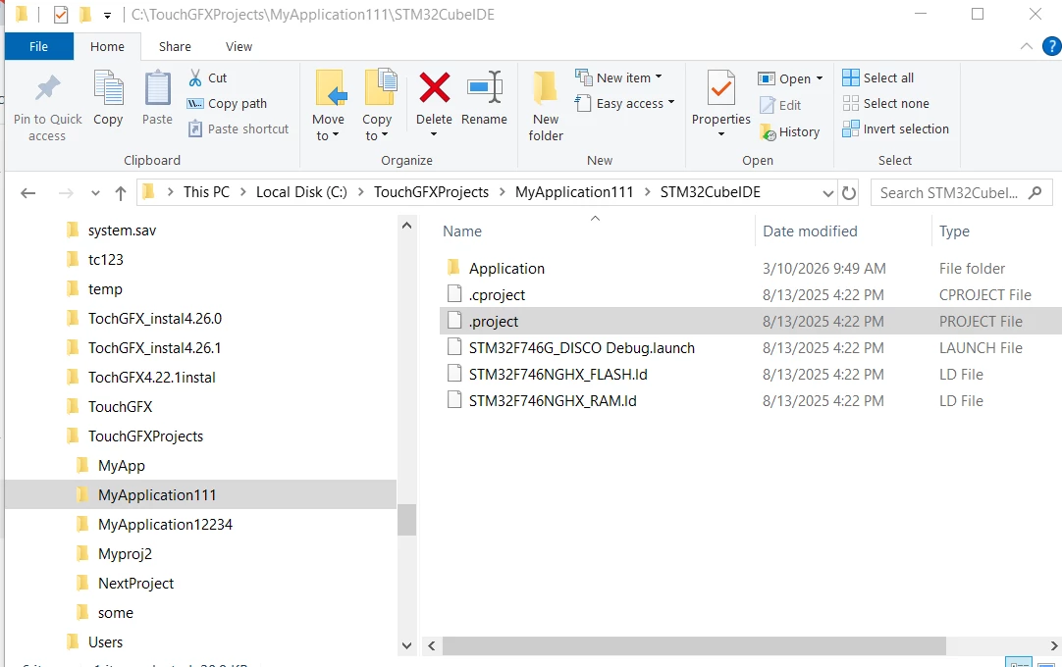The height and width of the screenshot is (667, 1062).
Task: Click TouchGFXProjects breadcrumb
Action: click(x=431, y=192)
